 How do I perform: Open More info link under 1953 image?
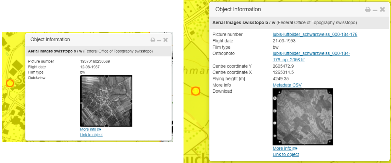(x=285, y=148)
